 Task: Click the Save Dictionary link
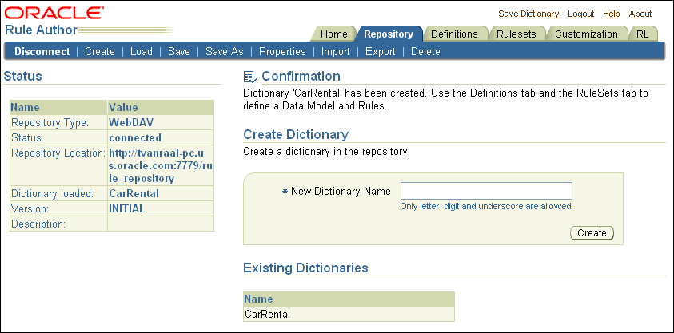[x=528, y=14]
